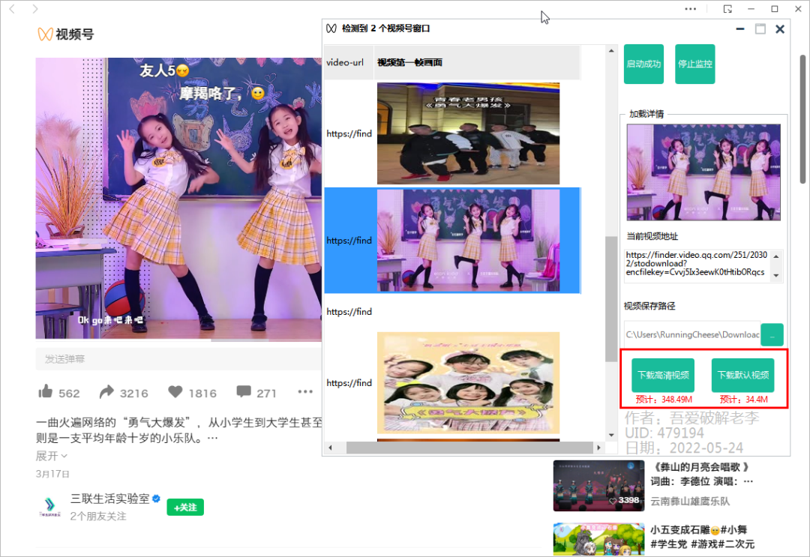The image size is (810, 557).
Task: Click the 停止监控 button to stop monitoring
Action: [x=694, y=64]
